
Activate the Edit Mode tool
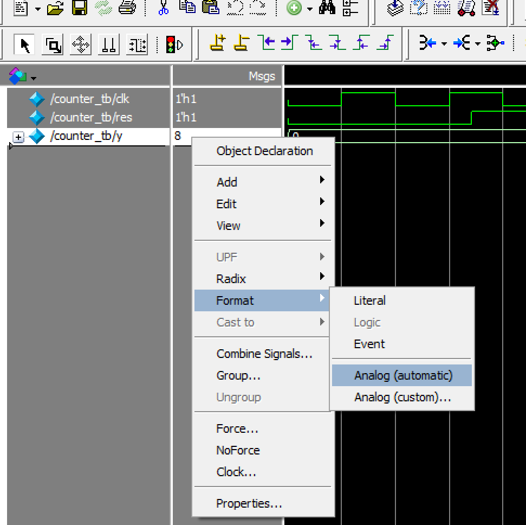[137, 44]
